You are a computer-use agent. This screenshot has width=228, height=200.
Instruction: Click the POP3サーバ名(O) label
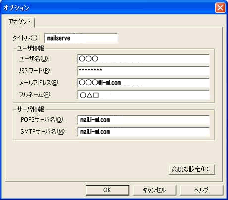(43, 119)
